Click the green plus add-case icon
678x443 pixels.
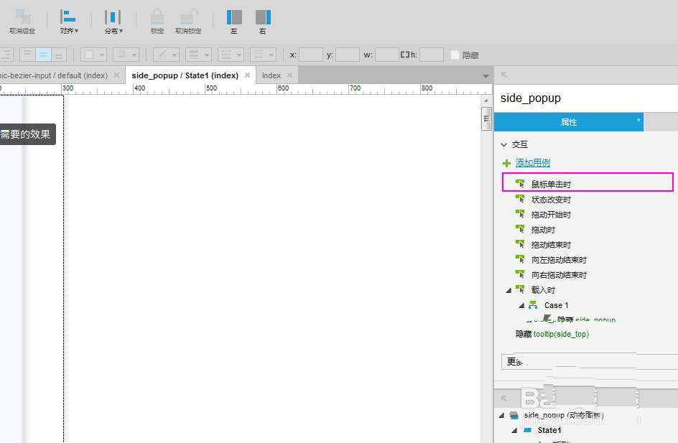pos(507,164)
